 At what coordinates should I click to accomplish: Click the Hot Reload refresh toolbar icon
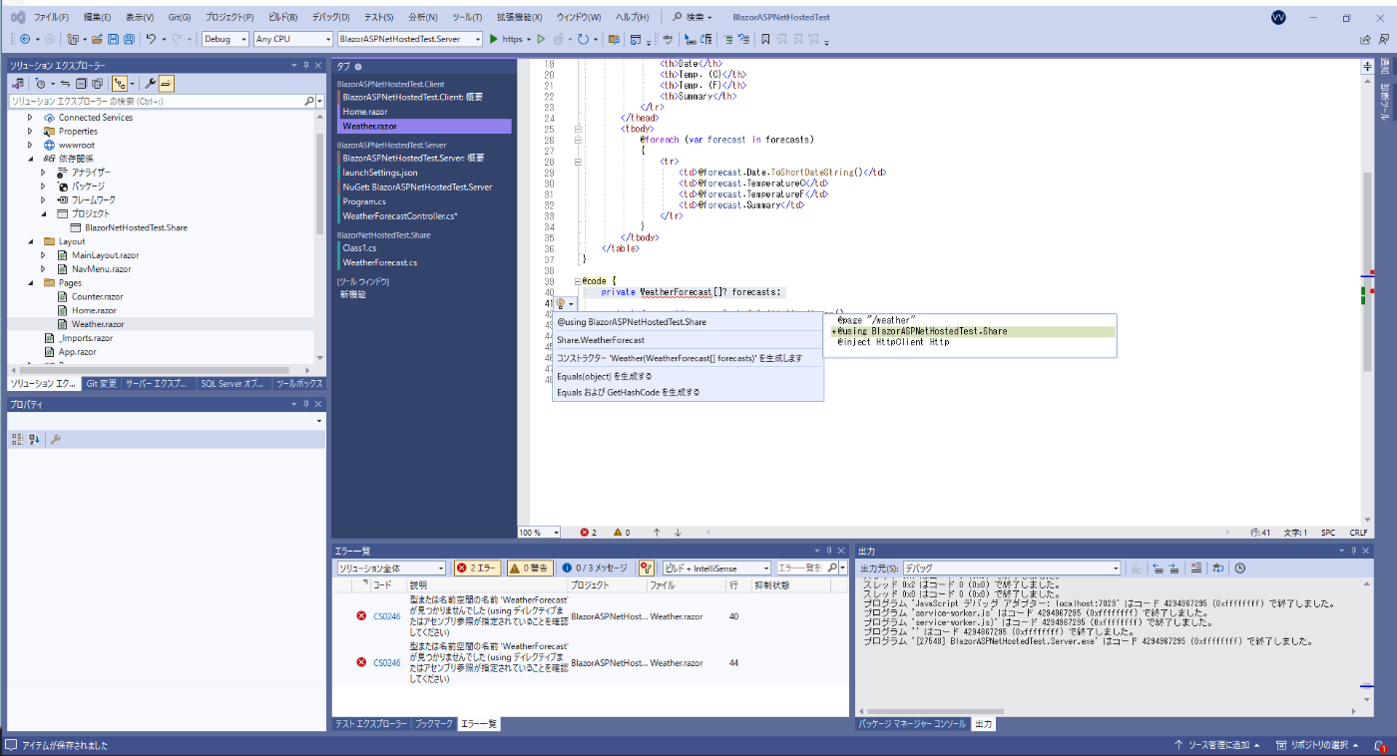click(x=583, y=39)
